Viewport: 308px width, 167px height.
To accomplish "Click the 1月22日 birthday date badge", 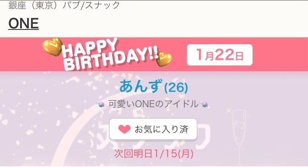I will click(219, 55).
